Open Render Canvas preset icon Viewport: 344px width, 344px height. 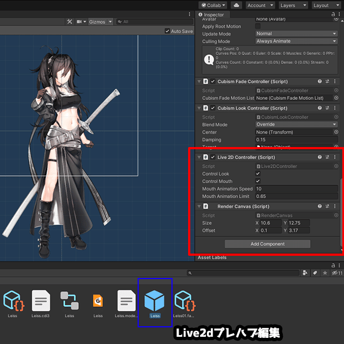click(327, 206)
